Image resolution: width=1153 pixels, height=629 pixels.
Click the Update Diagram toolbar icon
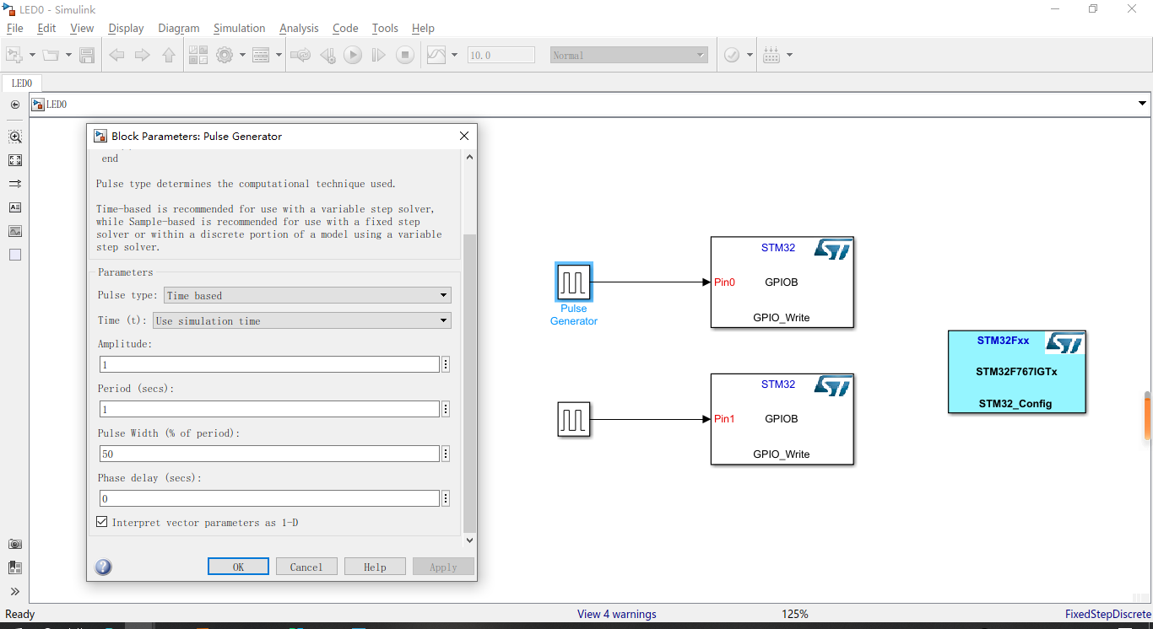(300, 55)
